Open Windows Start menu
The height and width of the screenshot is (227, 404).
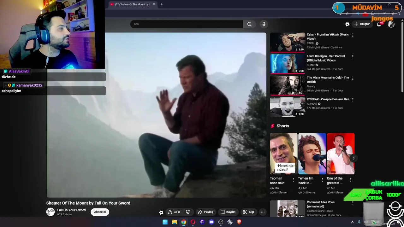(x=165, y=222)
